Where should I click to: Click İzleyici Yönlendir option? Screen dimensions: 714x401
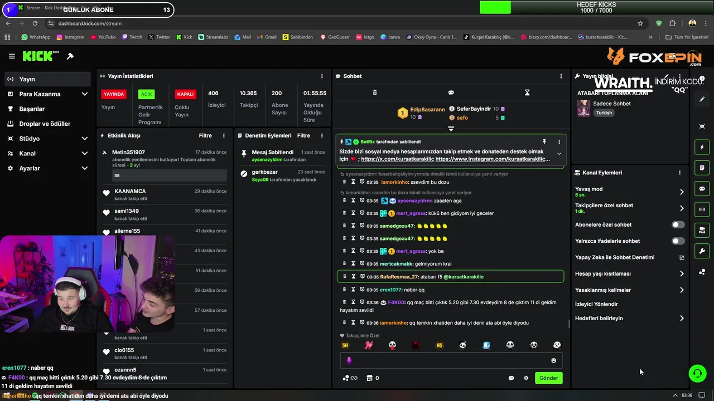tap(596, 304)
